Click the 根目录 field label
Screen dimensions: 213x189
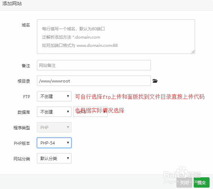[24, 81]
